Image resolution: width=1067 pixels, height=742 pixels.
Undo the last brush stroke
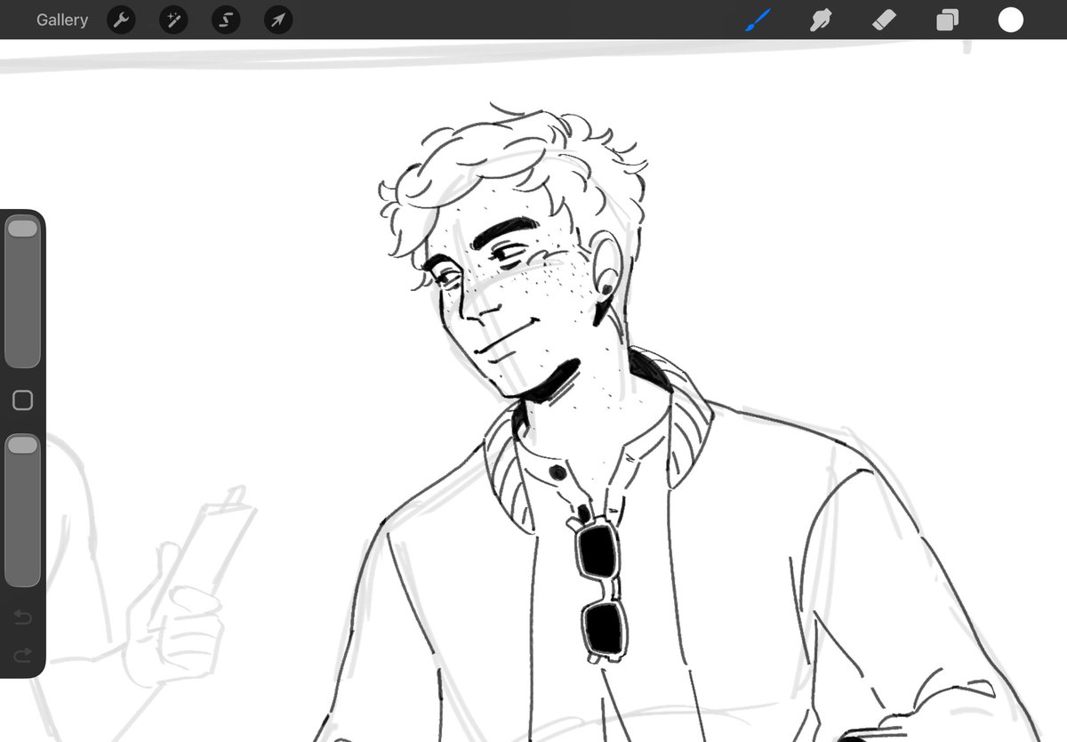click(21, 616)
